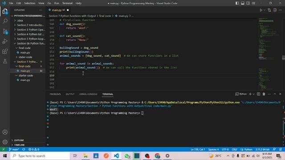Add a new terminal with plus icon

pyautogui.click(x=250, y=94)
